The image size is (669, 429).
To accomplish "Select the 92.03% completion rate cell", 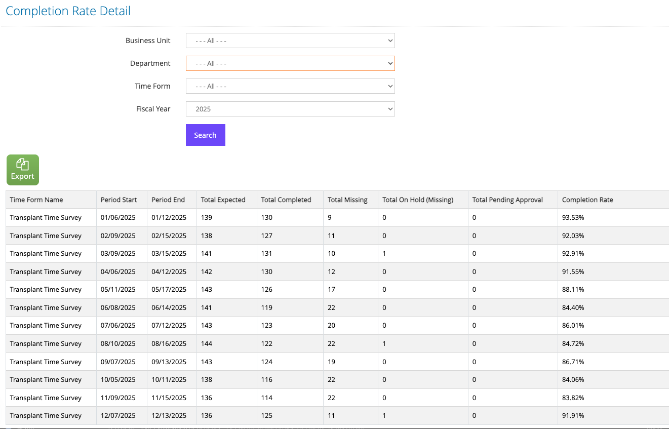I will point(613,236).
